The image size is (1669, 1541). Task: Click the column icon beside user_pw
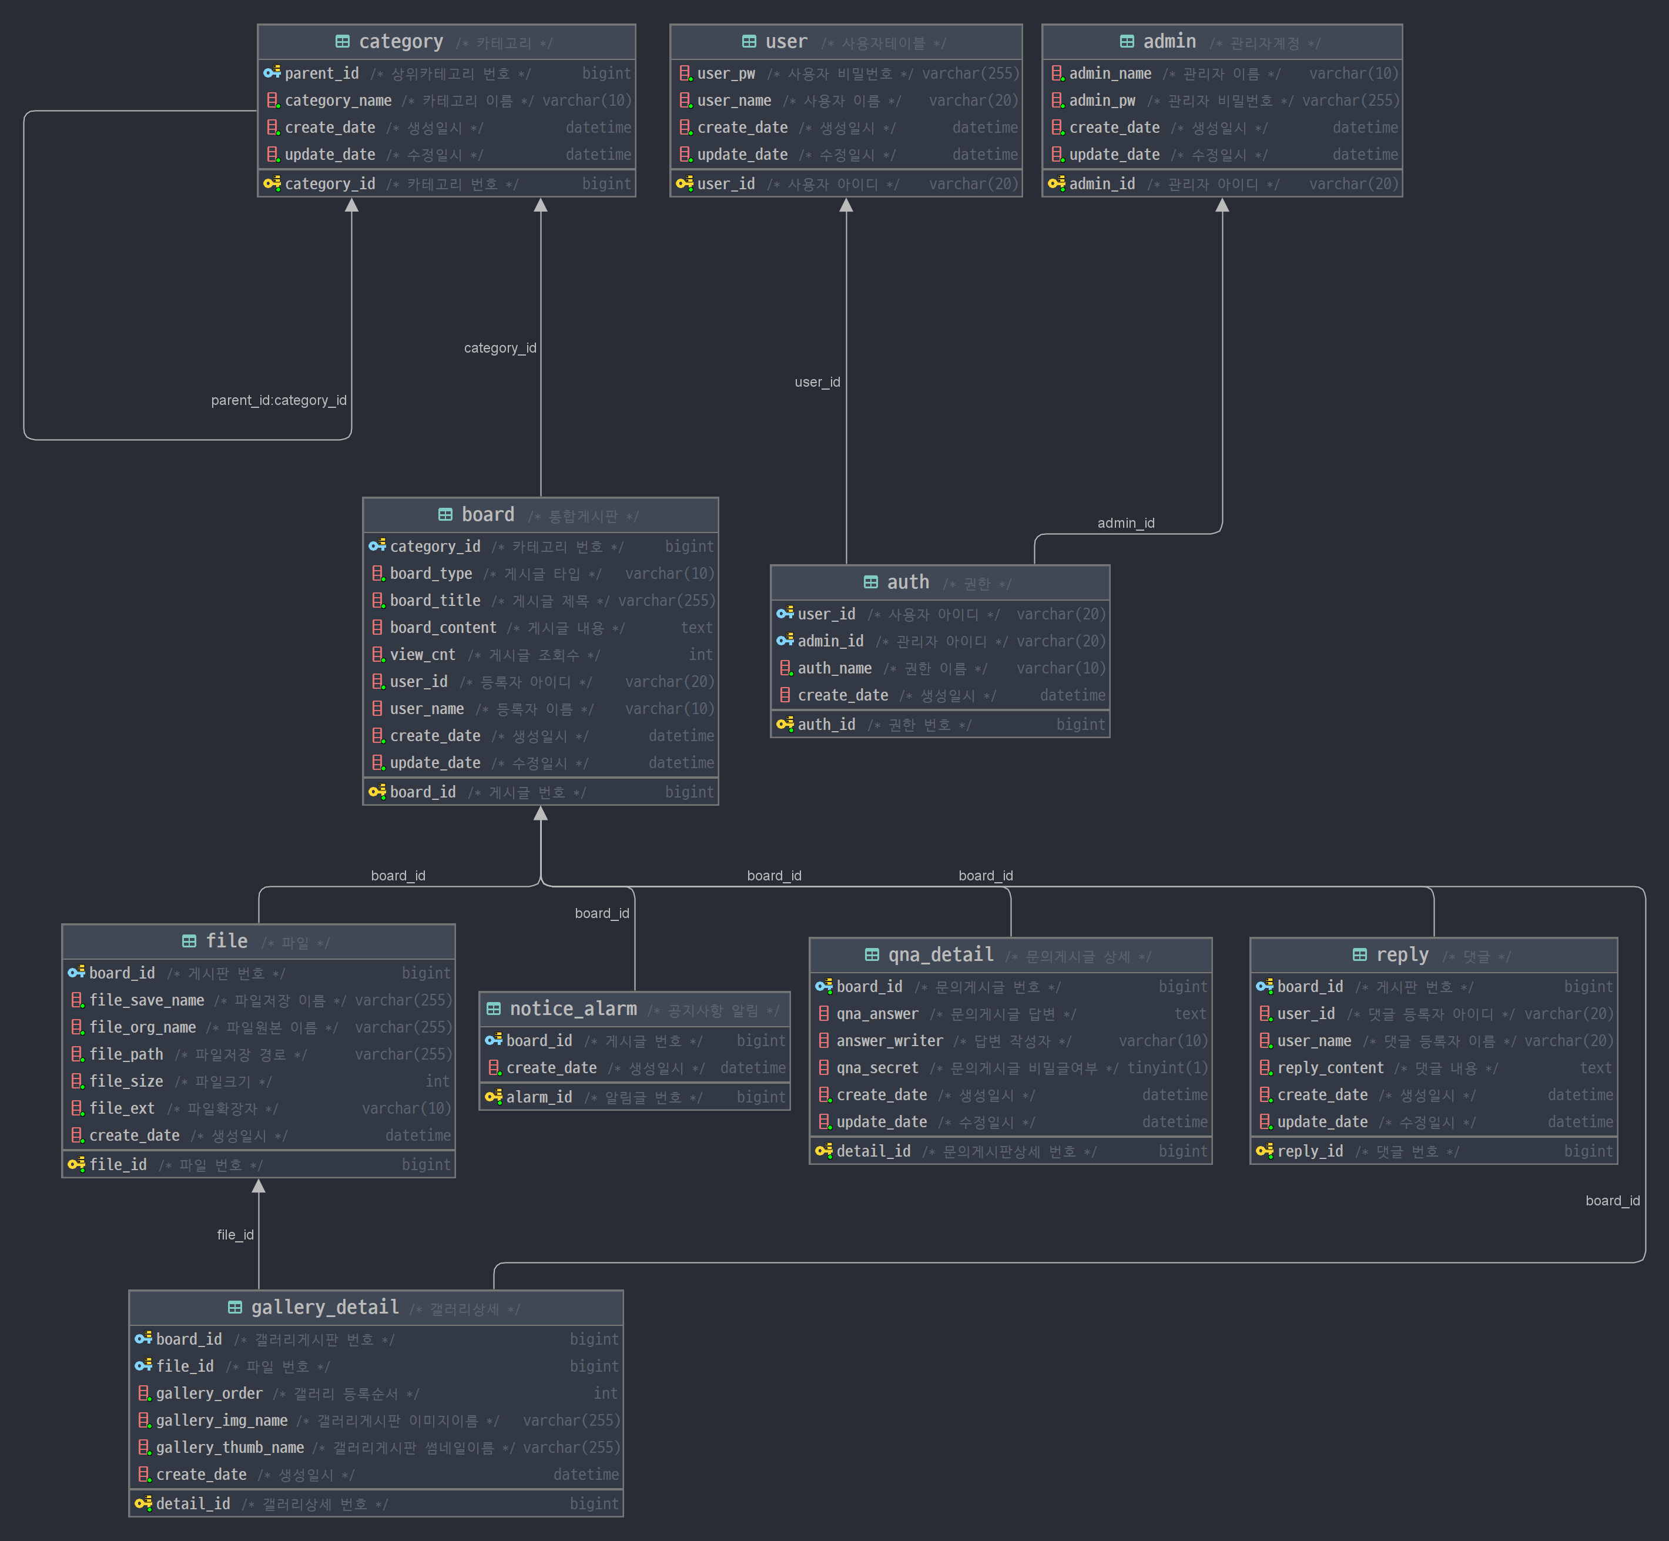[686, 73]
